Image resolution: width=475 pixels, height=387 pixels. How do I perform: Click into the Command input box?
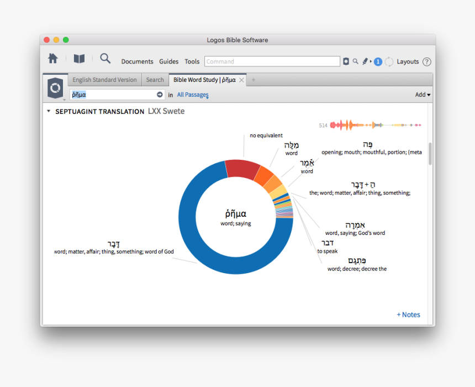[272, 61]
